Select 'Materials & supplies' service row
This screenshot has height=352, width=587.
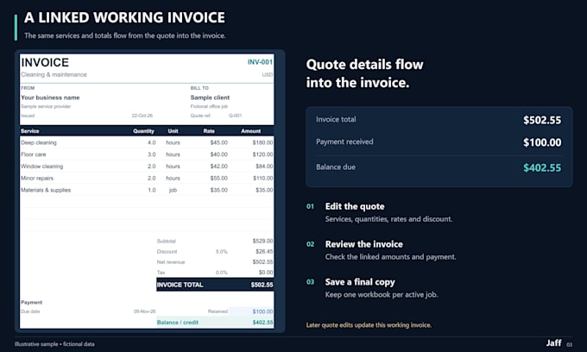[147, 190]
